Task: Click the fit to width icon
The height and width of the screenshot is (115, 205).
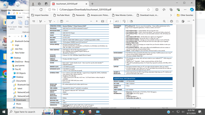Action: (103, 21)
